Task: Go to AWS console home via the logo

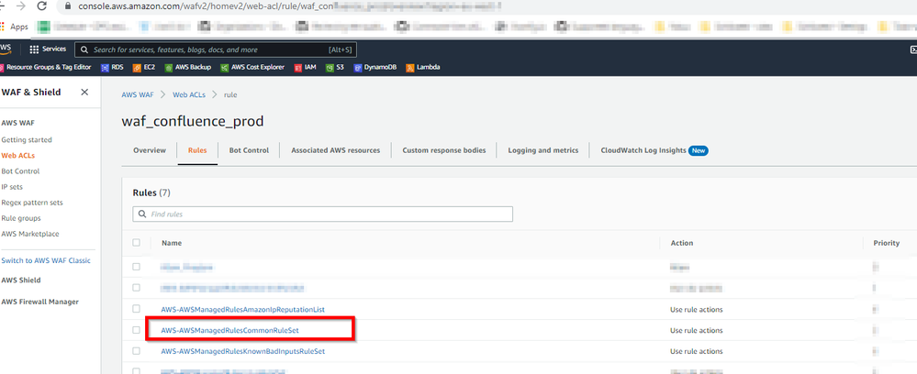Action: [6, 49]
